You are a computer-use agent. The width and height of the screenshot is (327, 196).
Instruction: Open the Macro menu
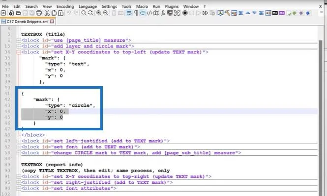pyautogui.click(x=142, y=6)
